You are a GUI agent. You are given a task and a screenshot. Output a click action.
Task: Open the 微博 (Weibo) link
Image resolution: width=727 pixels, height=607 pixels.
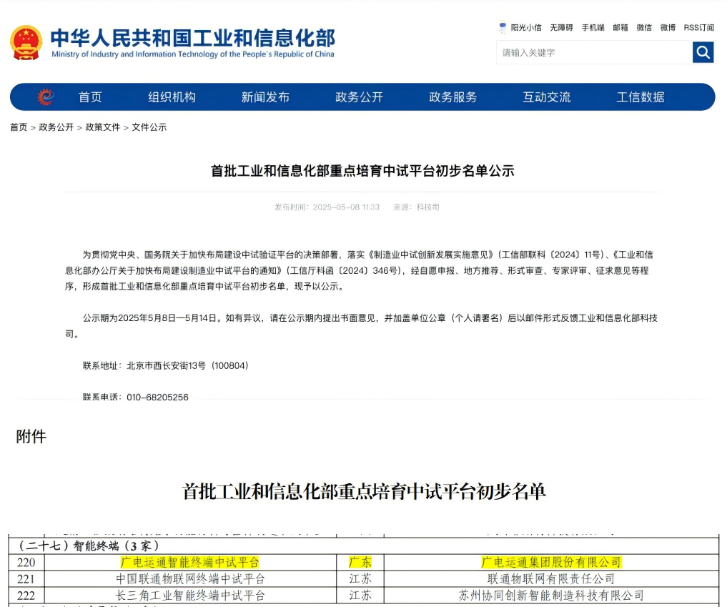pyautogui.click(x=667, y=27)
